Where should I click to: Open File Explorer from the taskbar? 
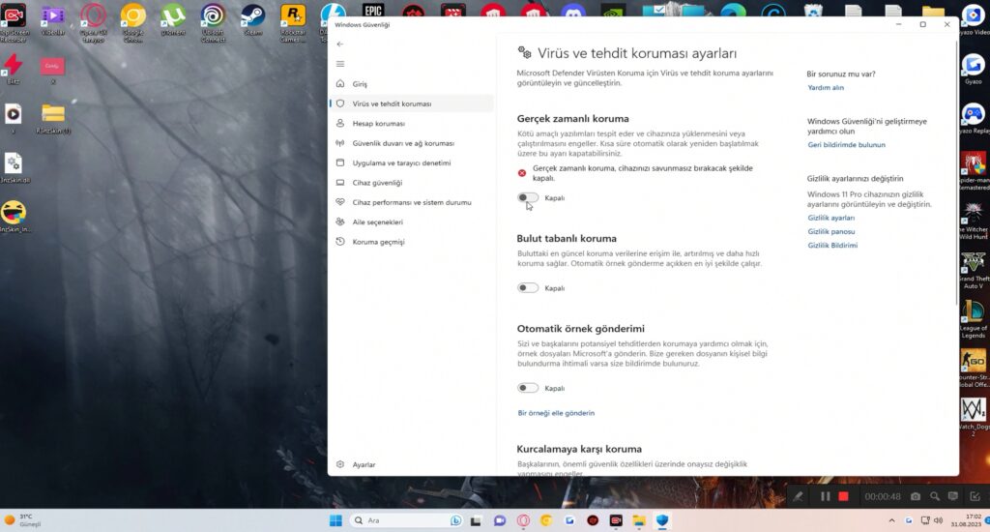pos(639,520)
